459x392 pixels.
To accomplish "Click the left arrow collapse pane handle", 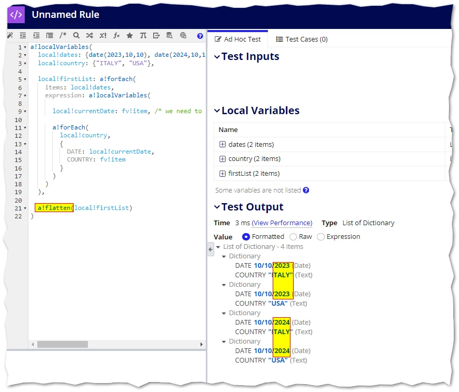I will 211,249.
